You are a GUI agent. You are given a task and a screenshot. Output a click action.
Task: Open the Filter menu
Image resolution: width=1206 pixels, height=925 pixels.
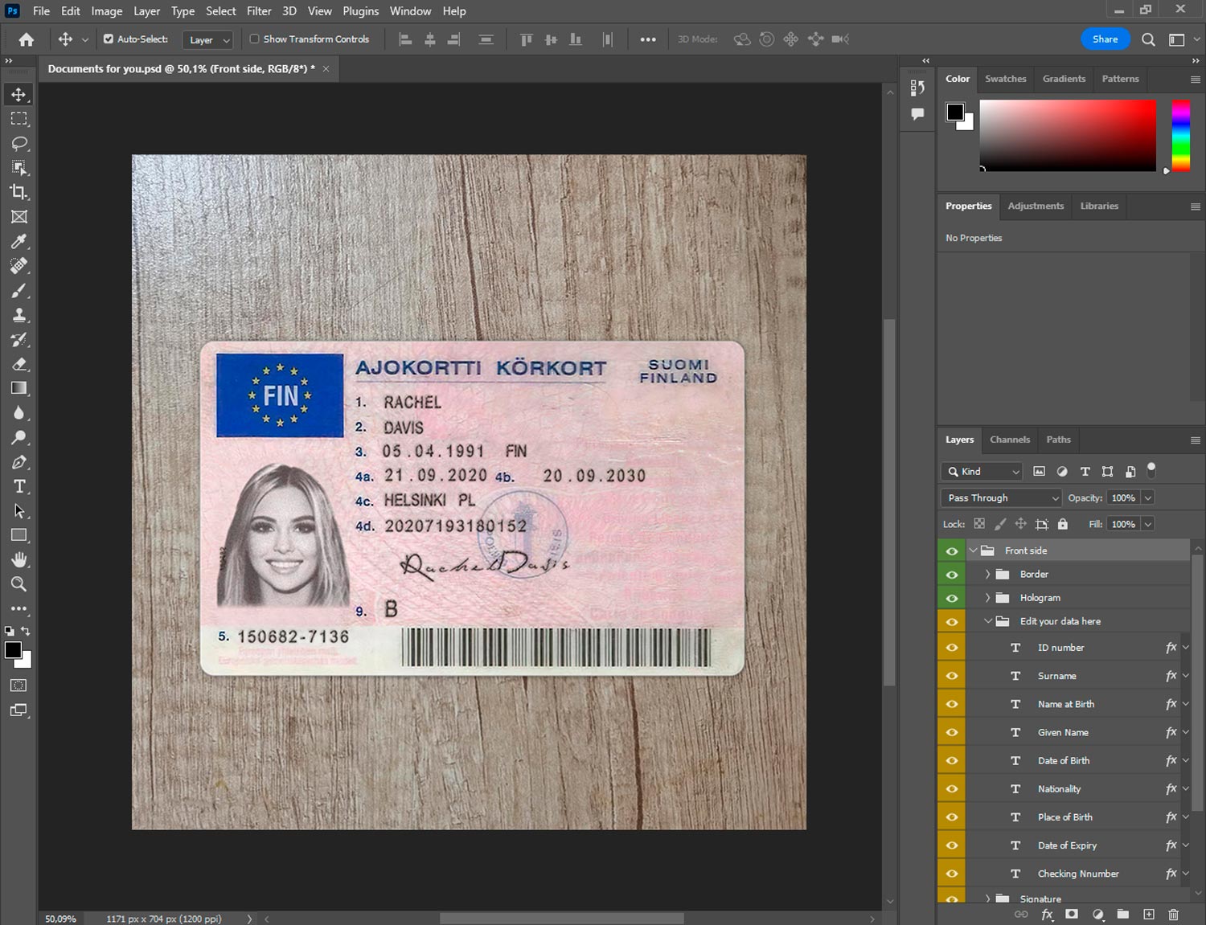(x=258, y=11)
